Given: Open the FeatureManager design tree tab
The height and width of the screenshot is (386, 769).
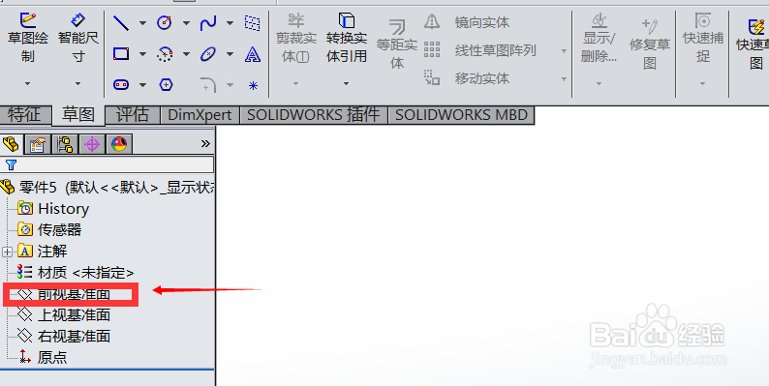Looking at the screenshot, I should click(12, 144).
